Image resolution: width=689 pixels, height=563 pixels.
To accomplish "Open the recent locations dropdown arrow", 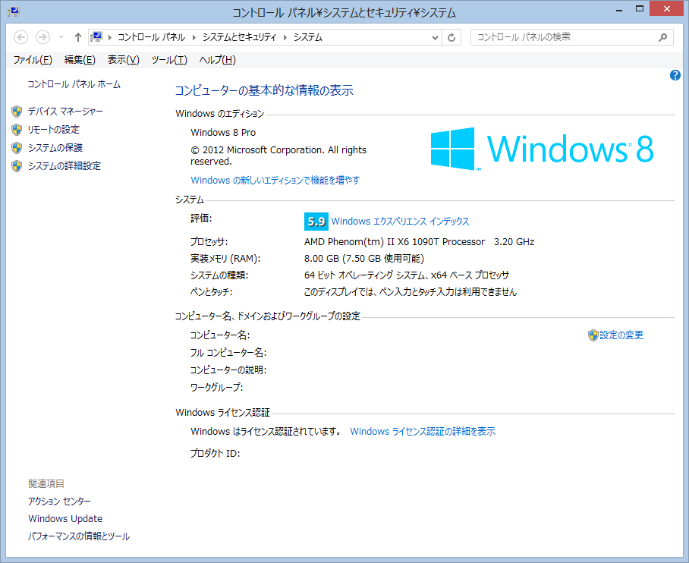I will click(x=61, y=37).
